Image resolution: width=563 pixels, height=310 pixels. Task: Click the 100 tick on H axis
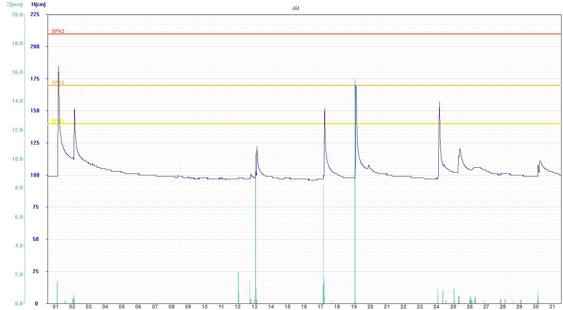pyautogui.click(x=35, y=175)
